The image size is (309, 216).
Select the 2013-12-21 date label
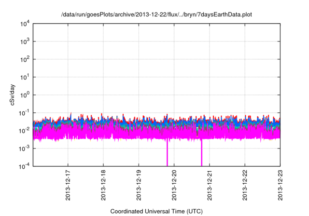pyautogui.click(x=210, y=185)
